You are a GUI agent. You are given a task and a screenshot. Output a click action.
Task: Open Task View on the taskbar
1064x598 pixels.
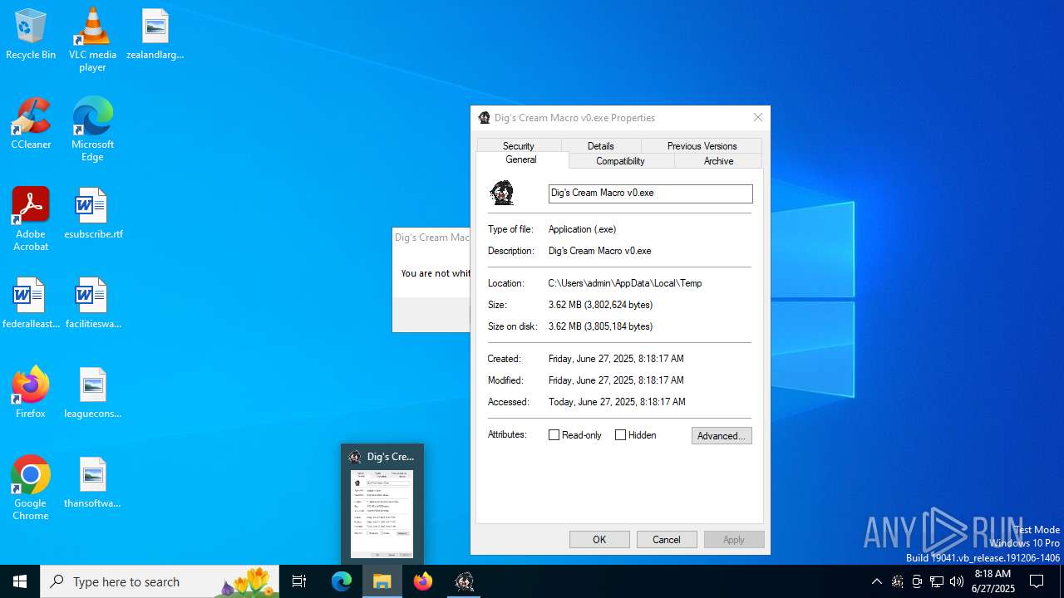[x=299, y=581]
